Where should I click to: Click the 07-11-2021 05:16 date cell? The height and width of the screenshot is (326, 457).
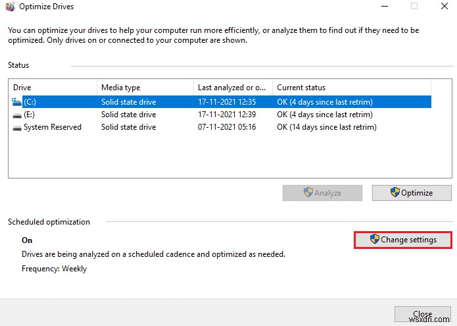[227, 127]
